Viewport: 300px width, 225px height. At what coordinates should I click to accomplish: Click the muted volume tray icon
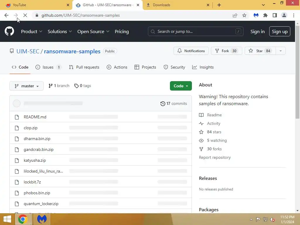(272, 219)
